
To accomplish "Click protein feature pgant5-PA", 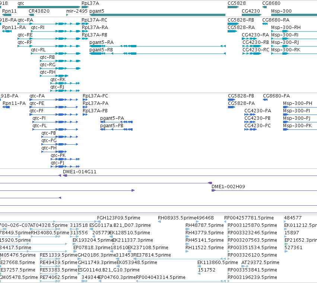I will (x=117, y=122).
